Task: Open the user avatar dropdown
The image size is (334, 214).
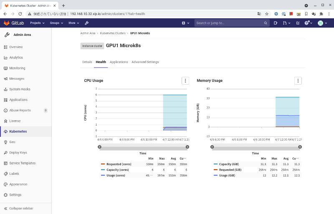Action: tap(323, 23)
